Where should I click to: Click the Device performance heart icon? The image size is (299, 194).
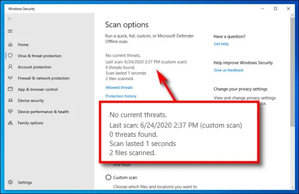point(10,112)
